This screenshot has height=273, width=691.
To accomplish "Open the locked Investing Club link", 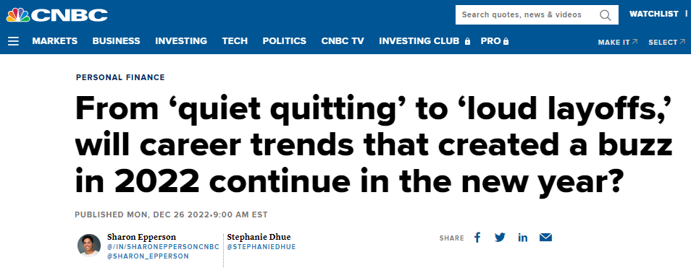I will point(425,41).
